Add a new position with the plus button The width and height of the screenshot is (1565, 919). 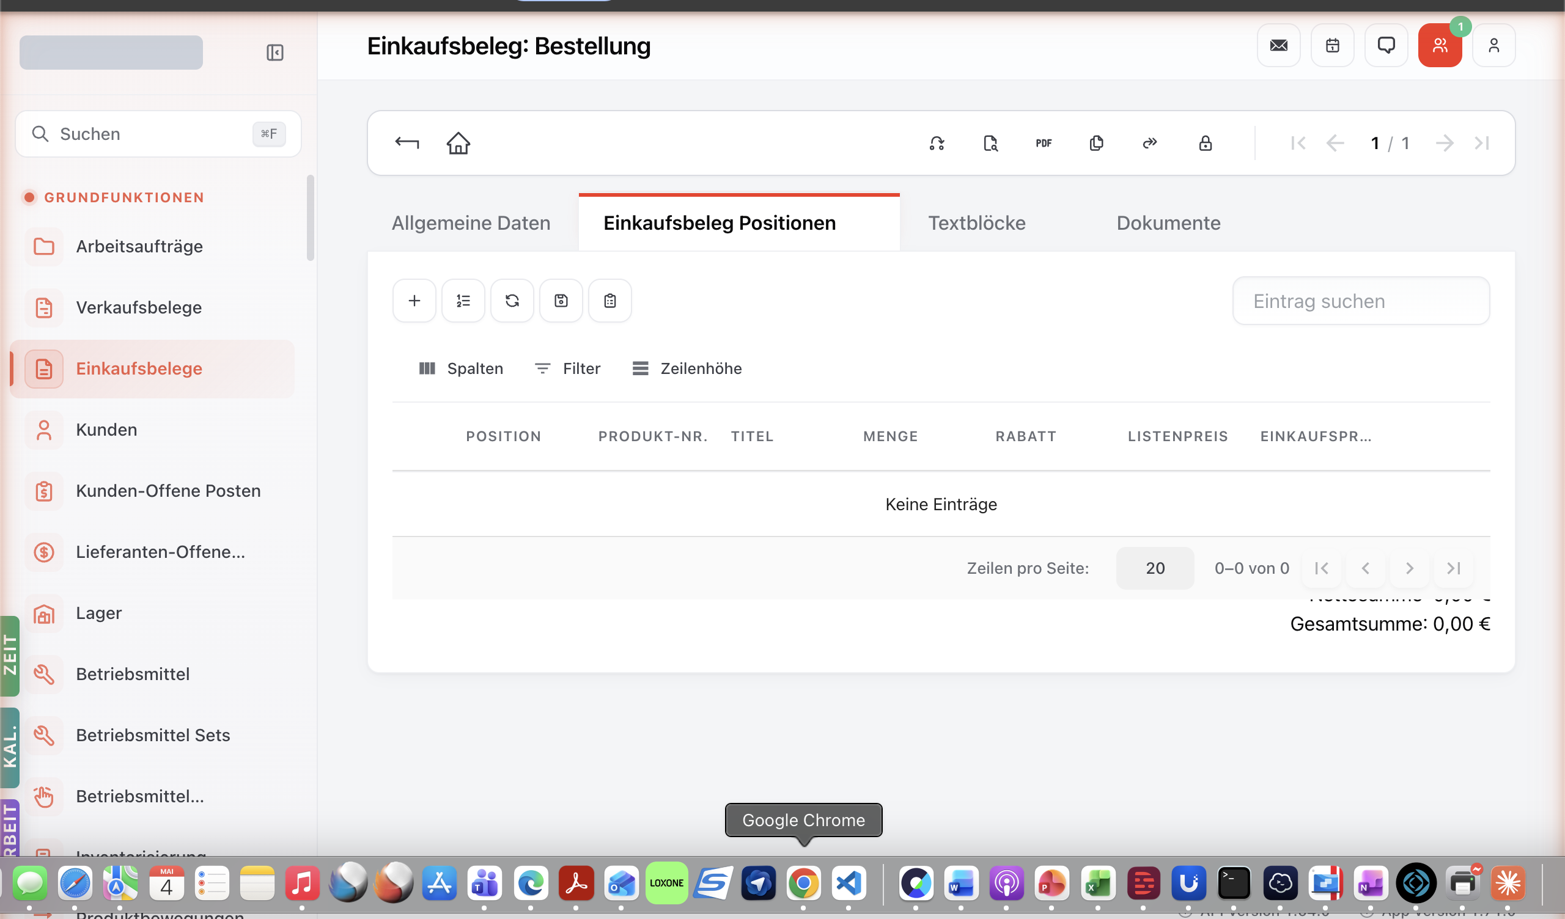point(414,301)
